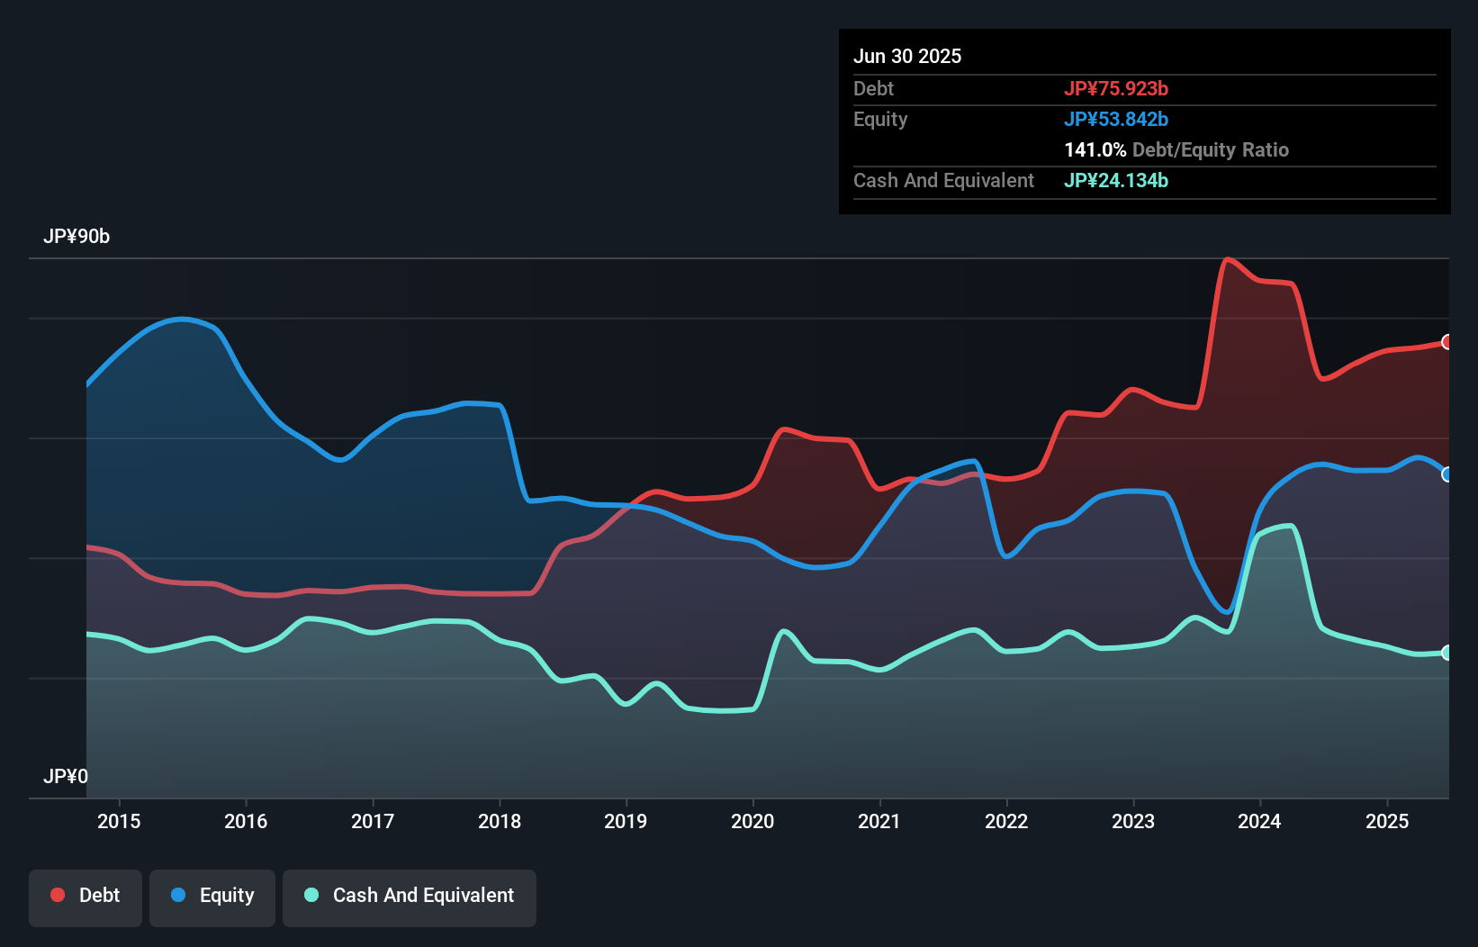
Task: Click the JP¥53.842b equity value in tooltip
Action: 1116,119
